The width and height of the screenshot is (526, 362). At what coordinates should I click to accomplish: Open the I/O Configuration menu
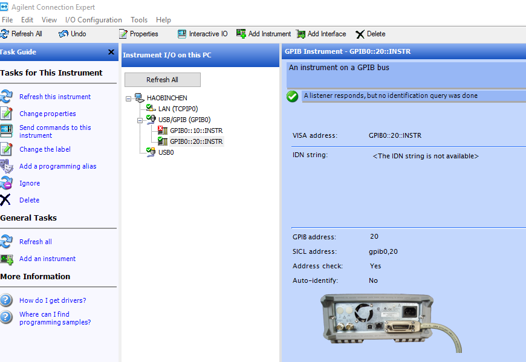[x=94, y=20]
